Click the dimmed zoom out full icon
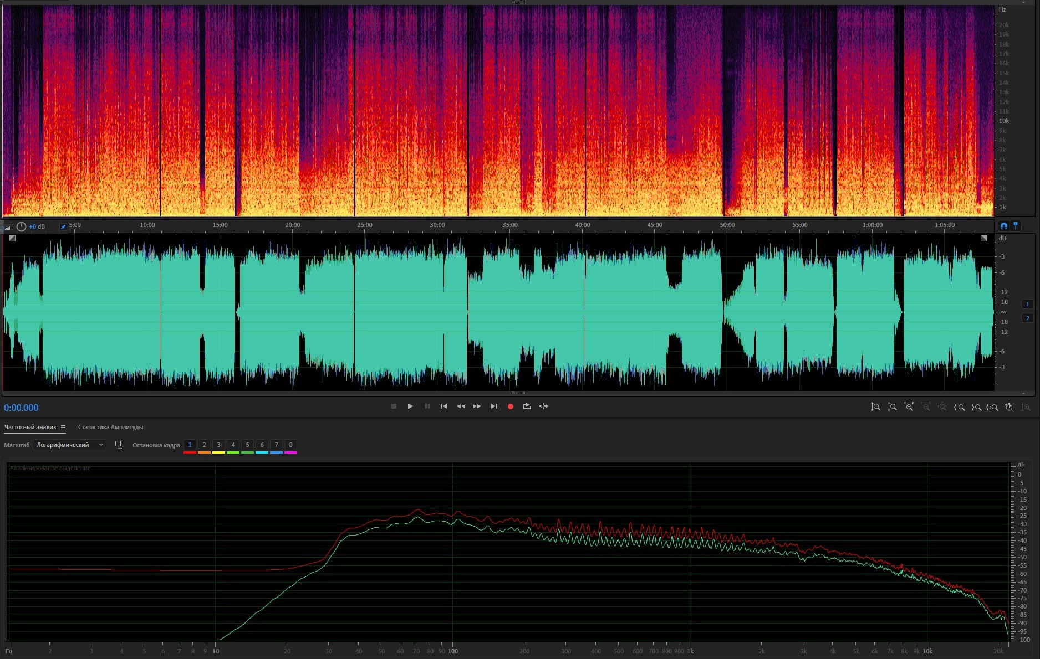 tap(942, 407)
